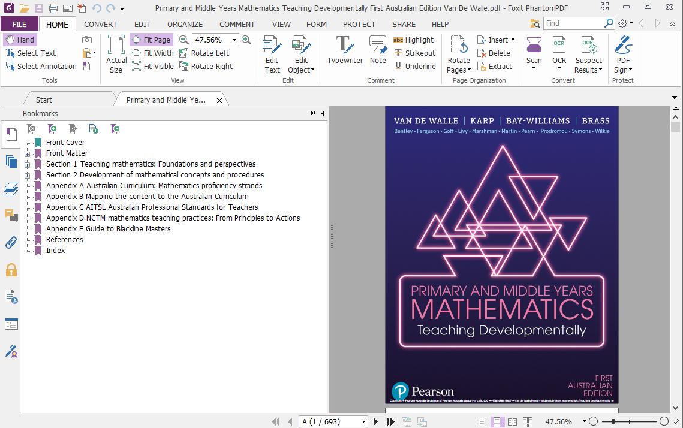Click the Actual Size button
Image resolution: width=683 pixels, height=428 pixels.
tap(116, 55)
